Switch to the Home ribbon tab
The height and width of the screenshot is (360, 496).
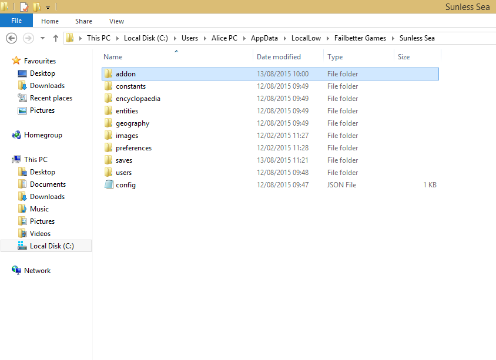(50, 21)
